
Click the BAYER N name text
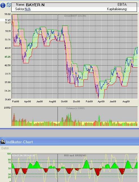35,5
